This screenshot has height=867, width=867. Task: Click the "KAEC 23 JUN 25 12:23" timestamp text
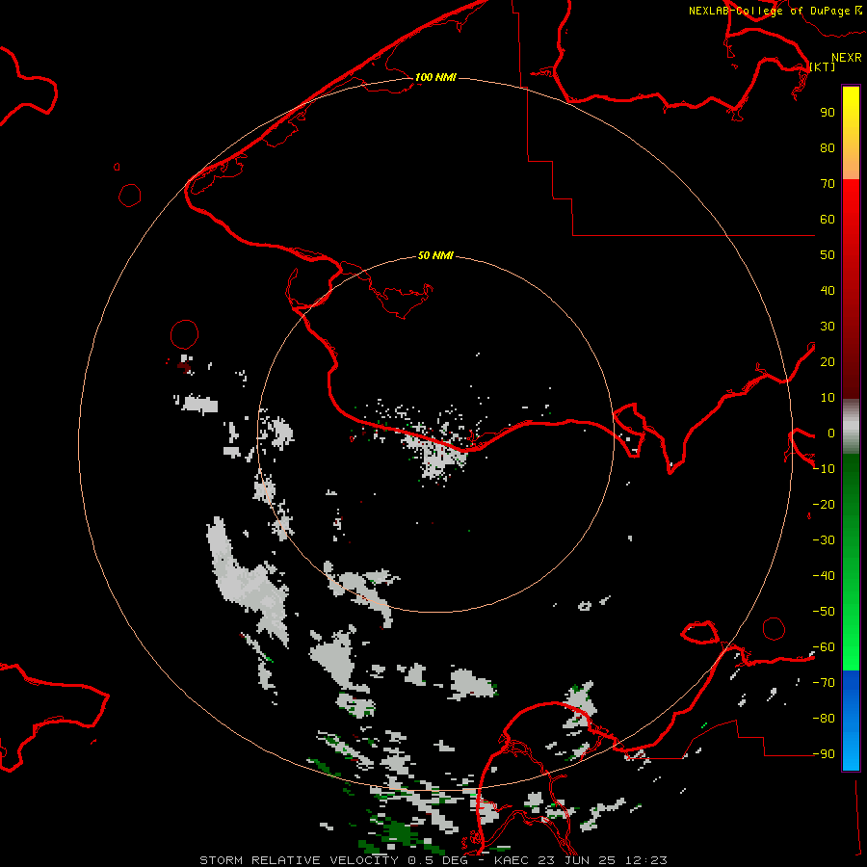coord(581,860)
